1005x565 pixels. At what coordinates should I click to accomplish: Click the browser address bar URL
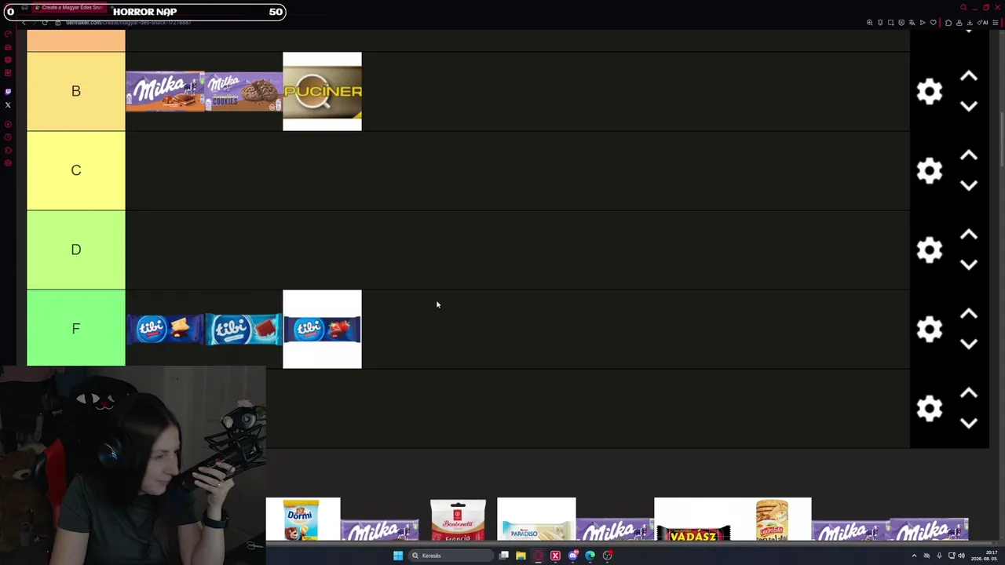129,23
